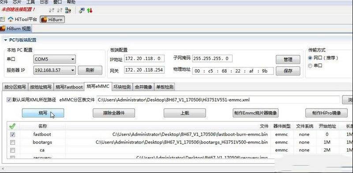353x173 pixels.
Task: Select the fastboot-burn-emmc.bin file path cell
Action: point(168,135)
